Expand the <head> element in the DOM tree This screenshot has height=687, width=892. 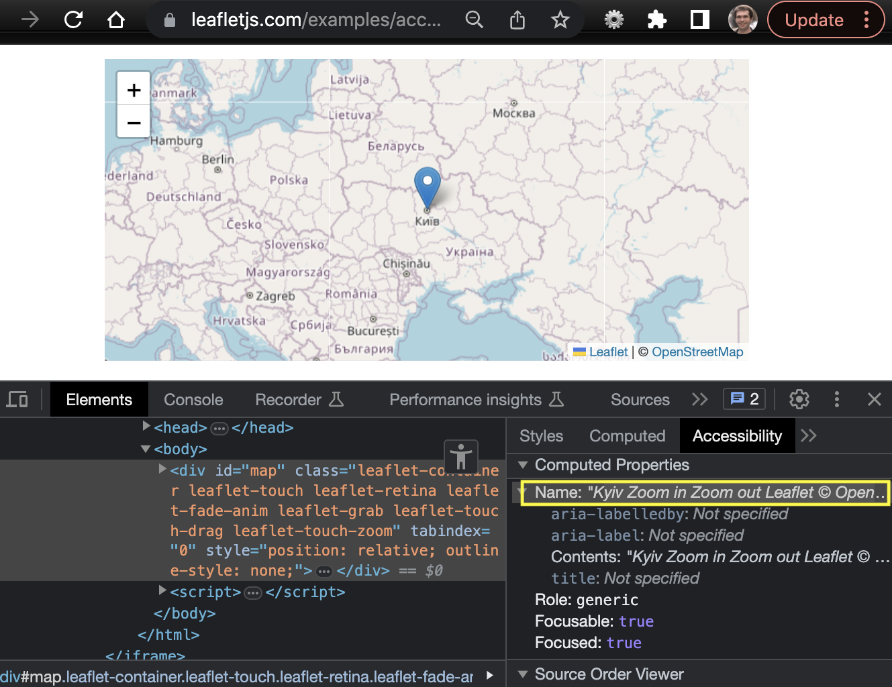click(x=146, y=427)
